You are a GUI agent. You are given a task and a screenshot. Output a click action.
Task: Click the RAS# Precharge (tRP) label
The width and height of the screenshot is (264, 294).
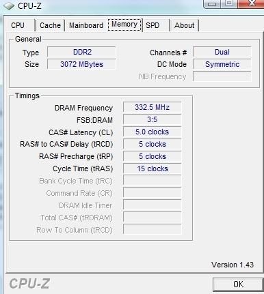(76, 156)
